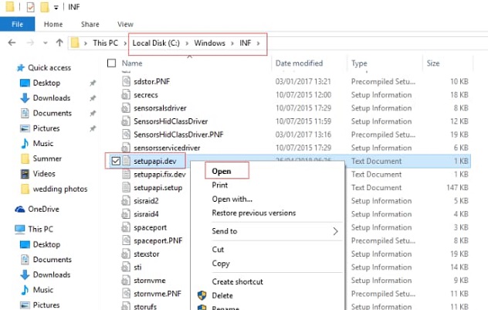Expand chevron after This PC breadcrumb

125,43
